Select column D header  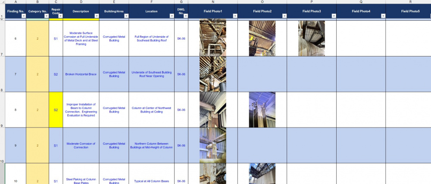[x=81, y=2]
